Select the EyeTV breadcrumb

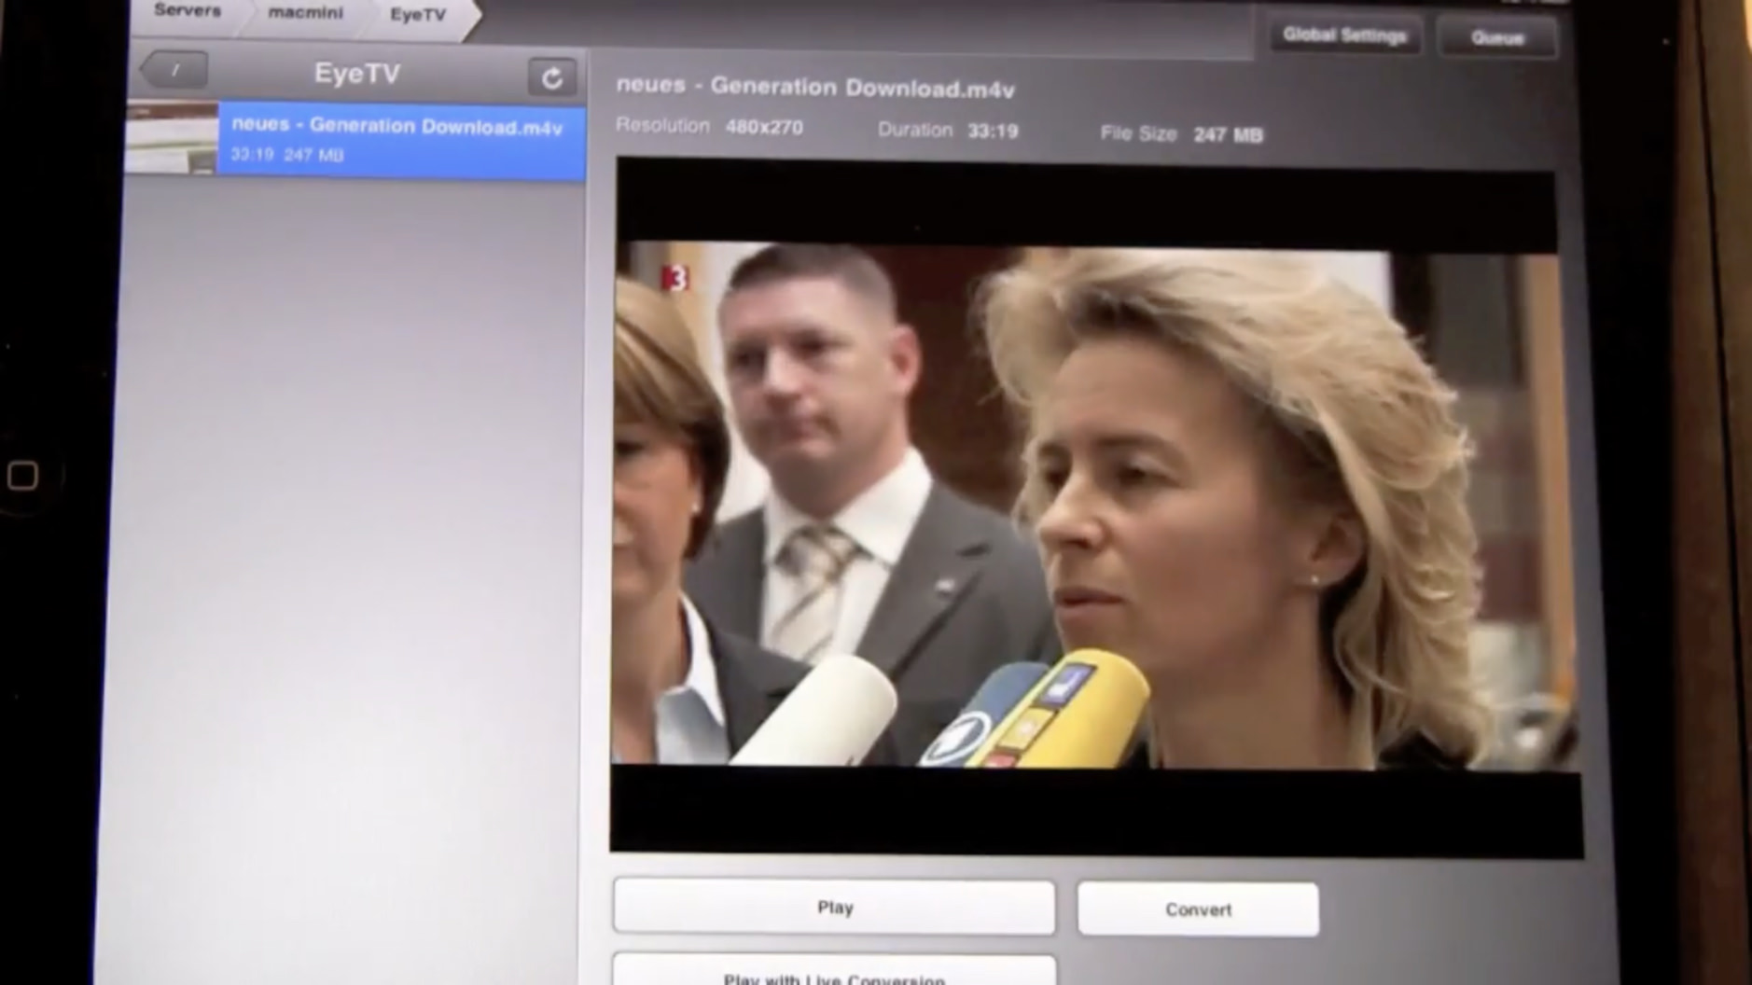click(418, 16)
